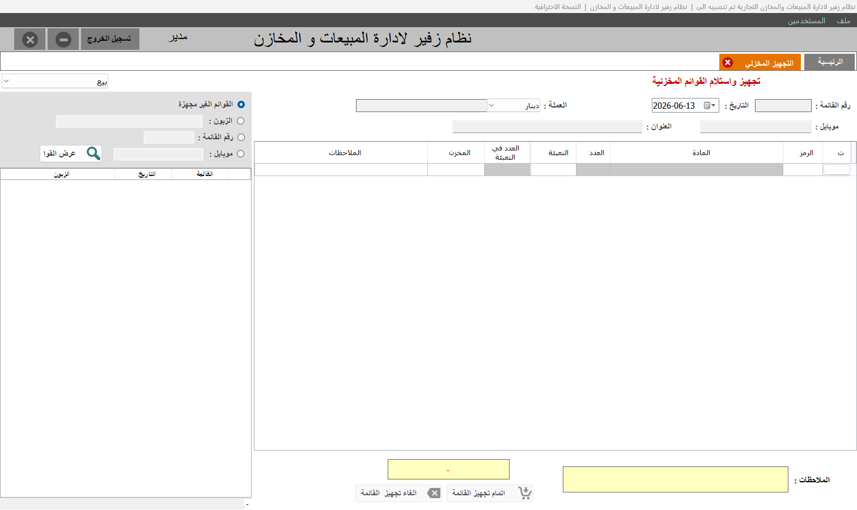Click the round X close button in header
This screenshot has width=857, height=510.
[x=30, y=39]
